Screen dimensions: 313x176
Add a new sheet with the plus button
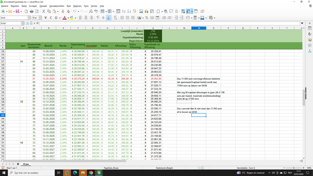[18, 164]
